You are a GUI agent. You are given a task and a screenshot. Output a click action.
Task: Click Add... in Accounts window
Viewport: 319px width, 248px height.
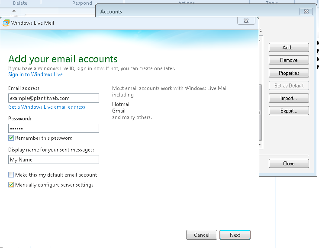point(289,48)
